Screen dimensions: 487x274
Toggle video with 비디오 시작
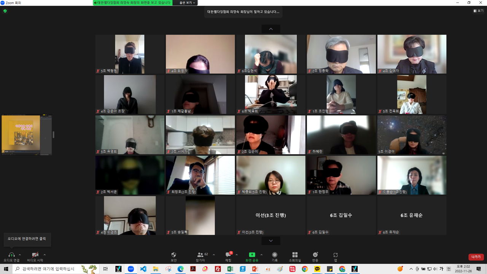35,255
